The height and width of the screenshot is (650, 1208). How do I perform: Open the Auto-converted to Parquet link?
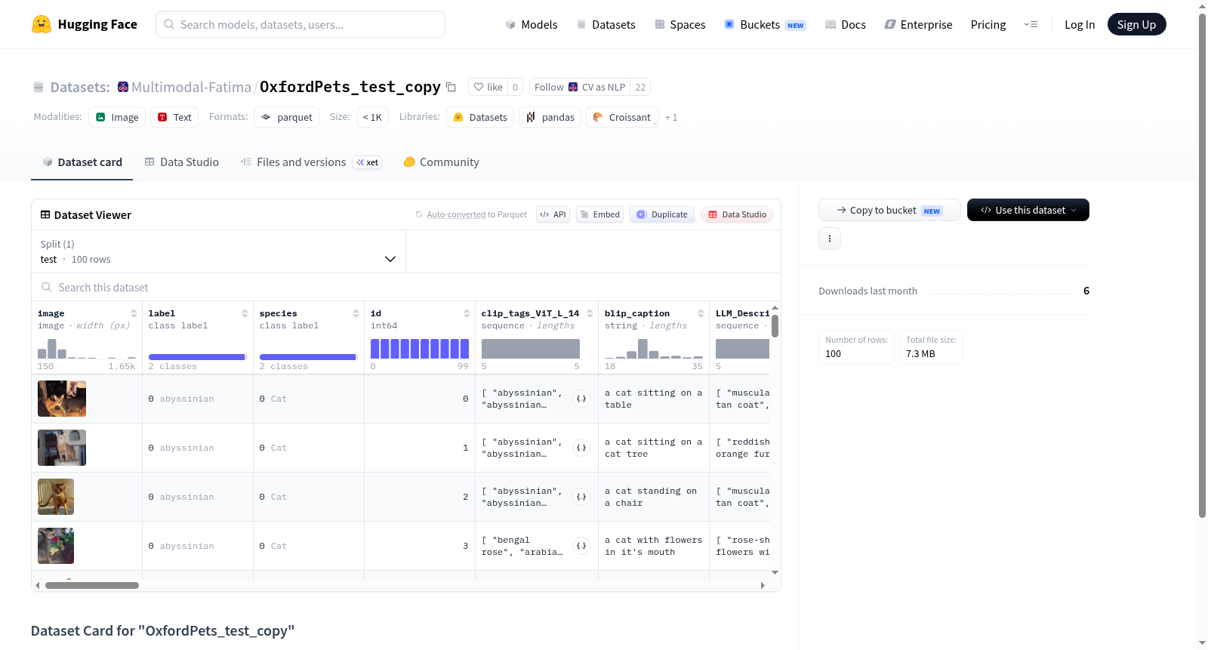pyautogui.click(x=477, y=214)
